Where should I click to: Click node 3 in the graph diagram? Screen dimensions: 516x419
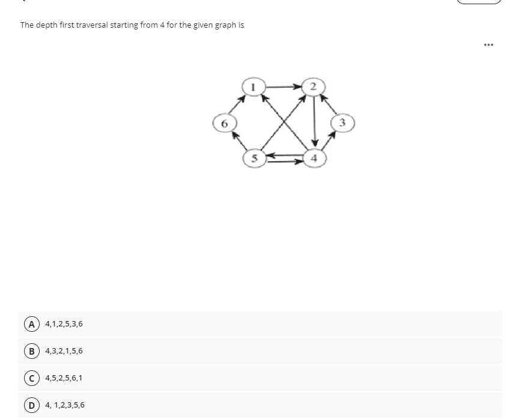point(342,123)
